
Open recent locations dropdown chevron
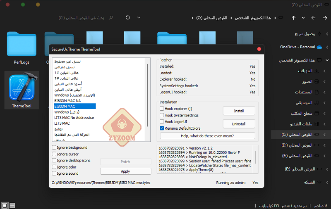(303, 18)
